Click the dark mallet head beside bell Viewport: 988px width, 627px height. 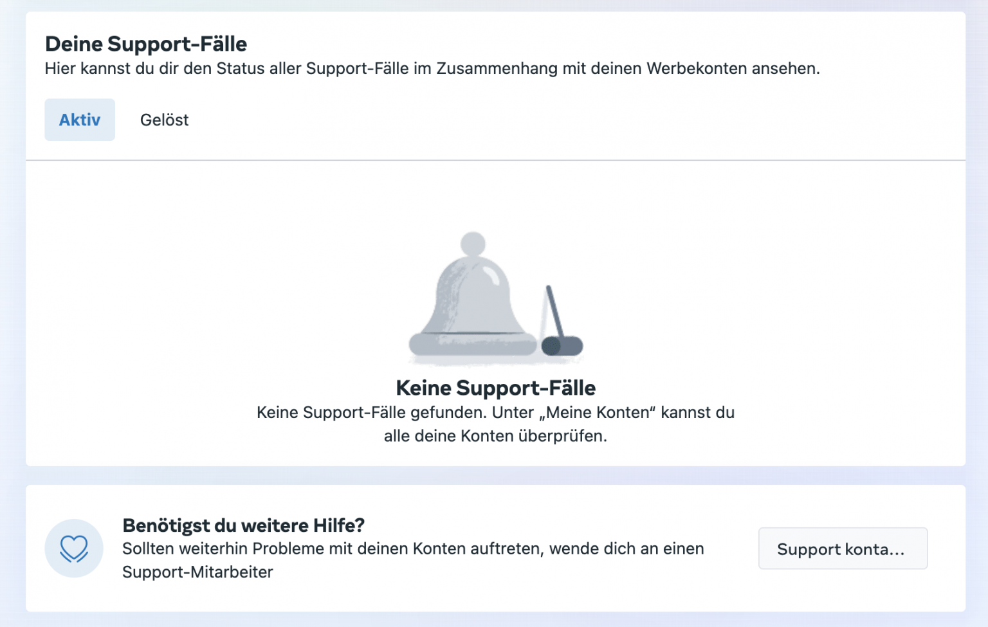pos(562,346)
